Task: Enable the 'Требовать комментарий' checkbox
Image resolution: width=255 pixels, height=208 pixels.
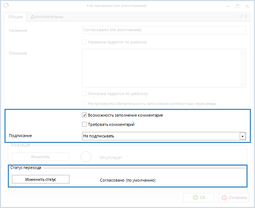Action: click(85, 124)
